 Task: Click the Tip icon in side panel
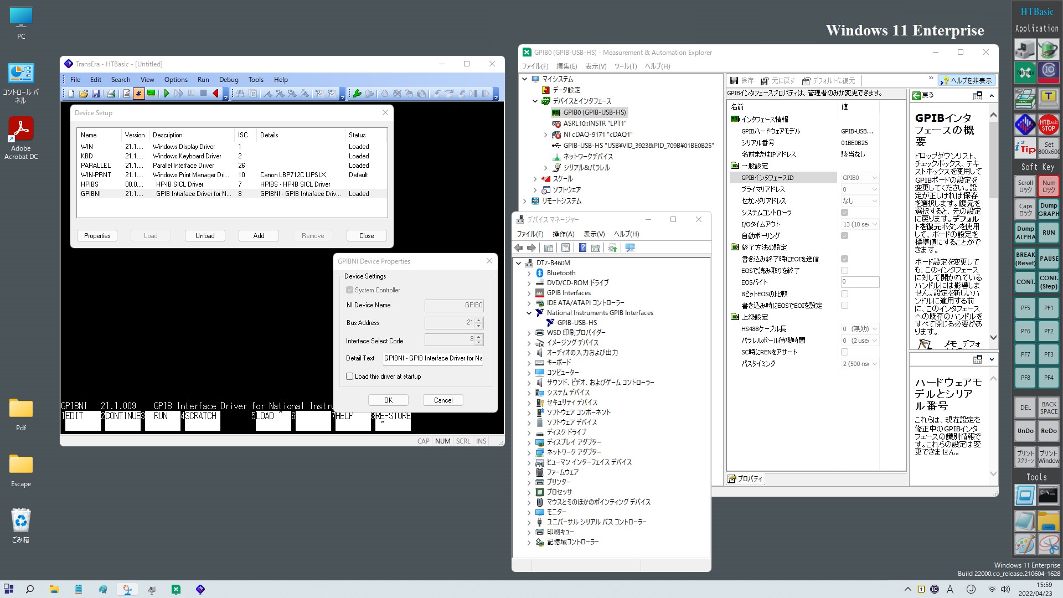click(1025, 148)
